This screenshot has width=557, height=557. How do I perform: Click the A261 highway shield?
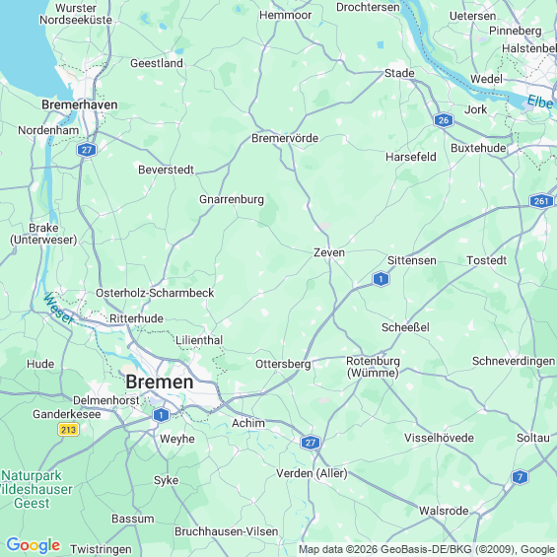pyautogui.click(x=541, y=201)
